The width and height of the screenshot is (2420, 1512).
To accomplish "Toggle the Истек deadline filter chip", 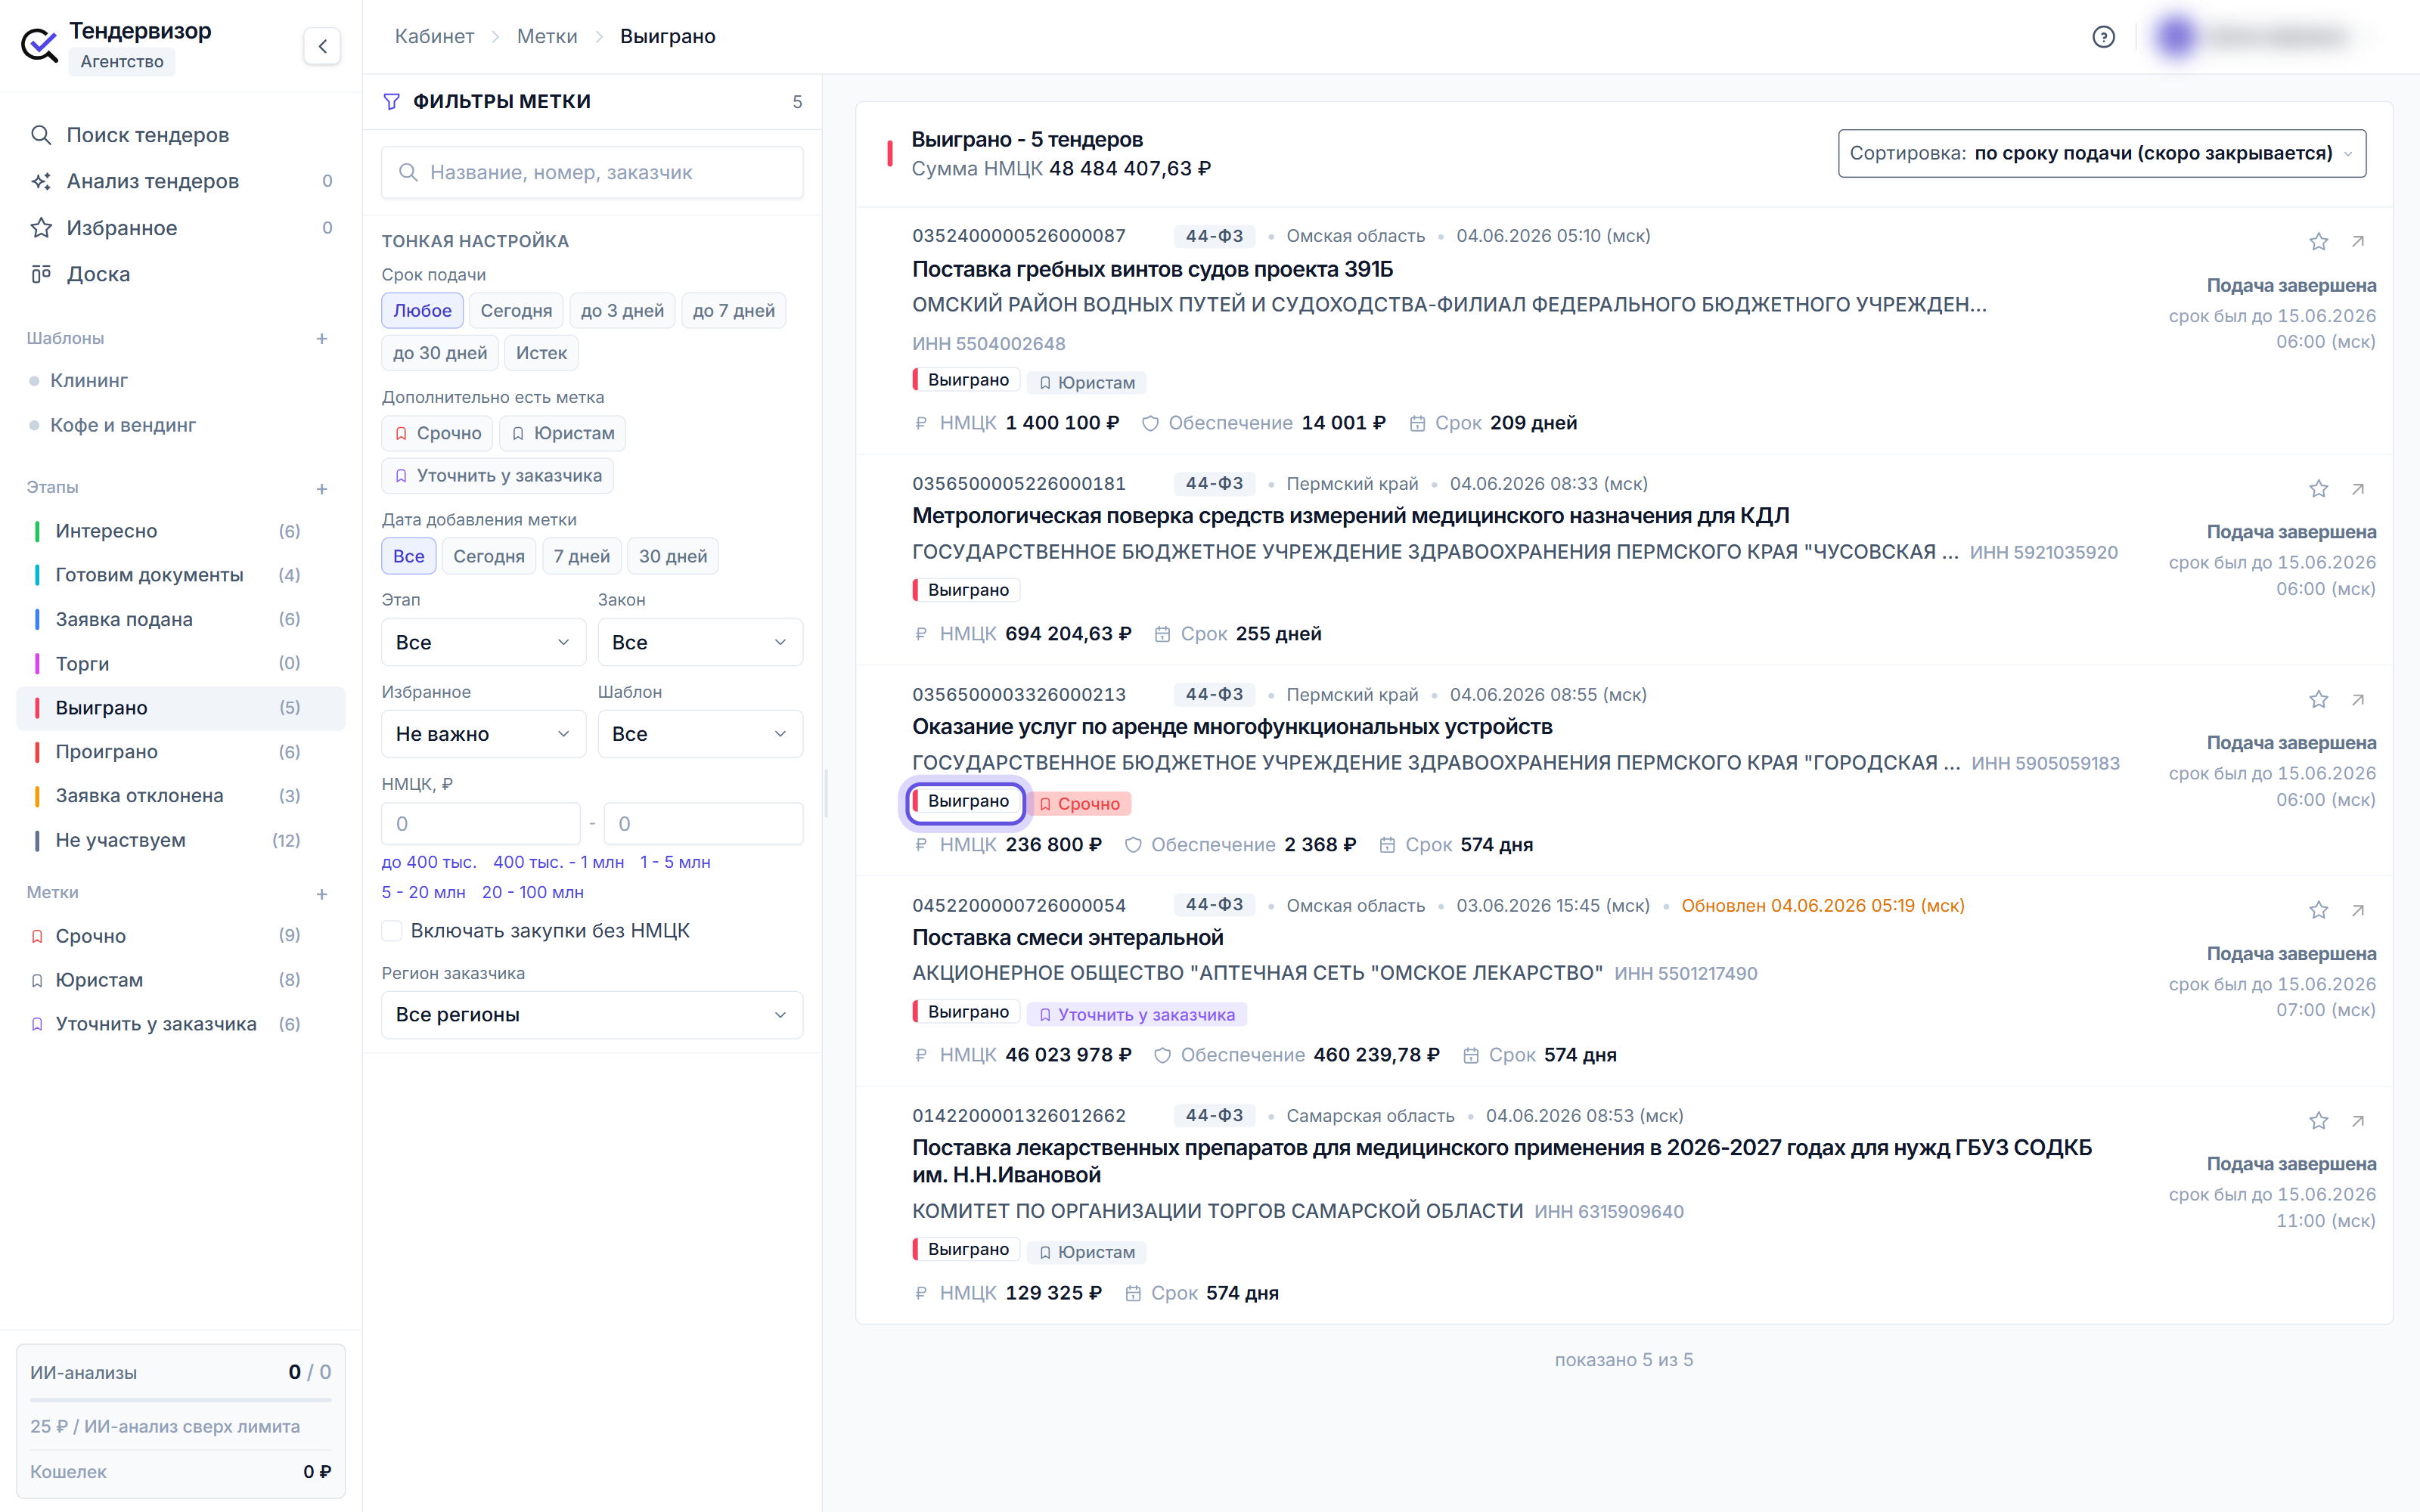I will pyautogui.click(x=541, y=353).
